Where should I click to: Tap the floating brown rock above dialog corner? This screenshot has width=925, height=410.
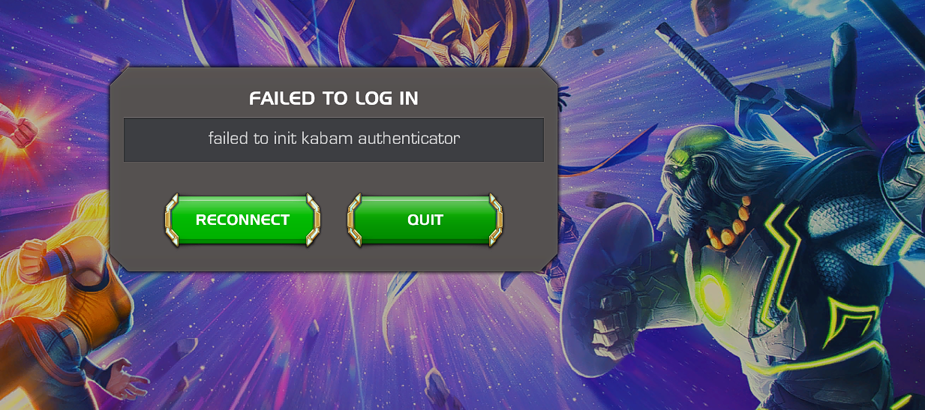click(574, 37)
